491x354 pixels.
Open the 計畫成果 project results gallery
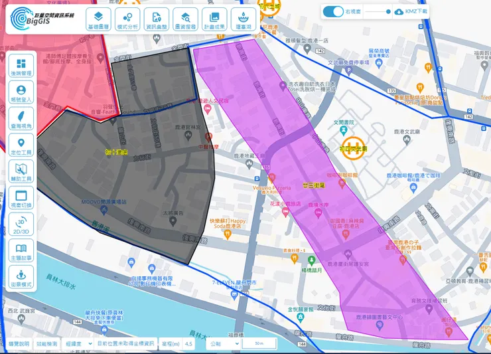[214, 19]
